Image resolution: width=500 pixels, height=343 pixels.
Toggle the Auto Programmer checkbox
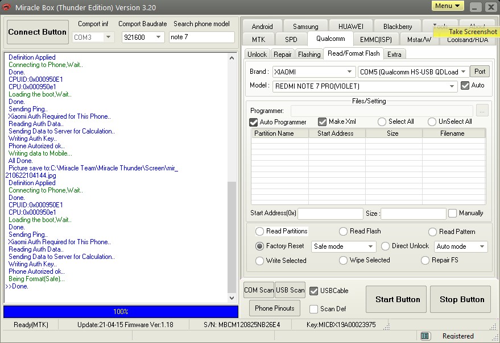[254, 122]
